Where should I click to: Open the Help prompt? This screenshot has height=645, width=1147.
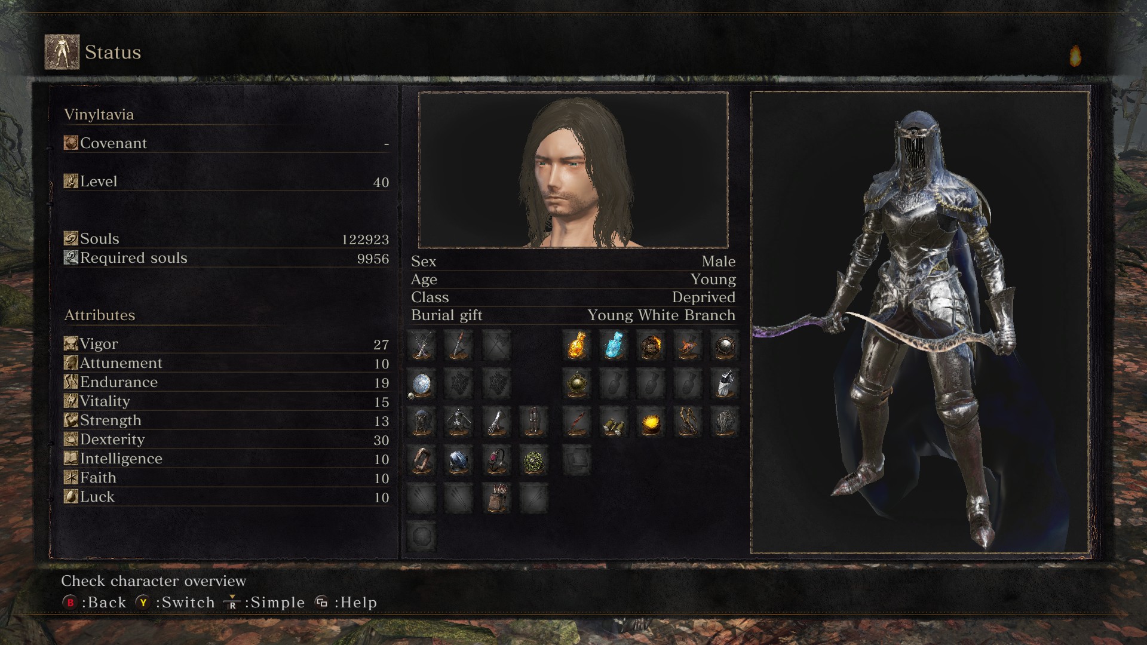pos(346,603)
